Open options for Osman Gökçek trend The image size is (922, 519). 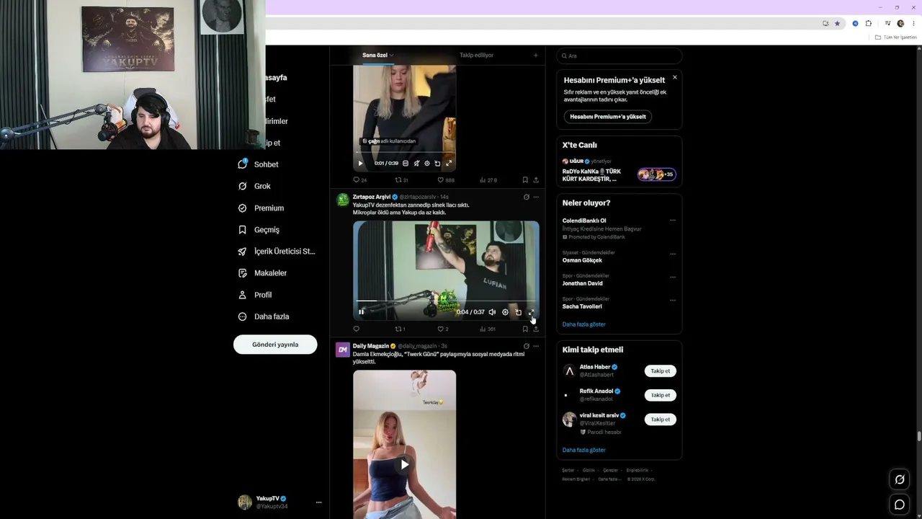coord(673,254)
